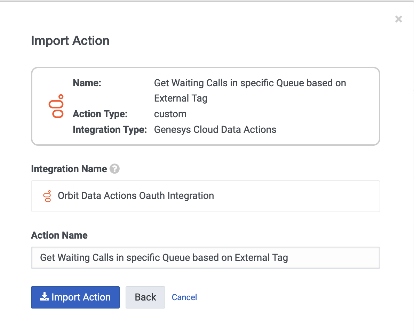Image resolution: width=414 pixels, height=336 pixels.
Task: Click the custom action type value
Action: pyautogui.click(x=170, y=114)
